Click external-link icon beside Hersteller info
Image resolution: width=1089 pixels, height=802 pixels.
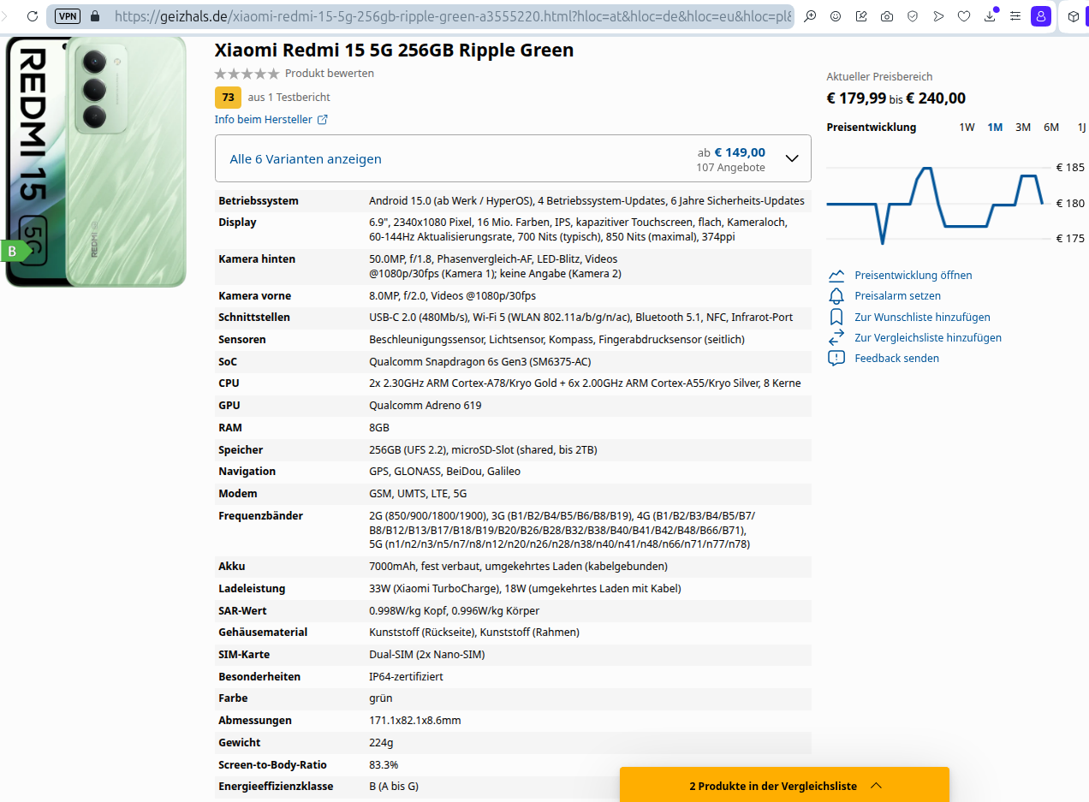pos(323,120)
